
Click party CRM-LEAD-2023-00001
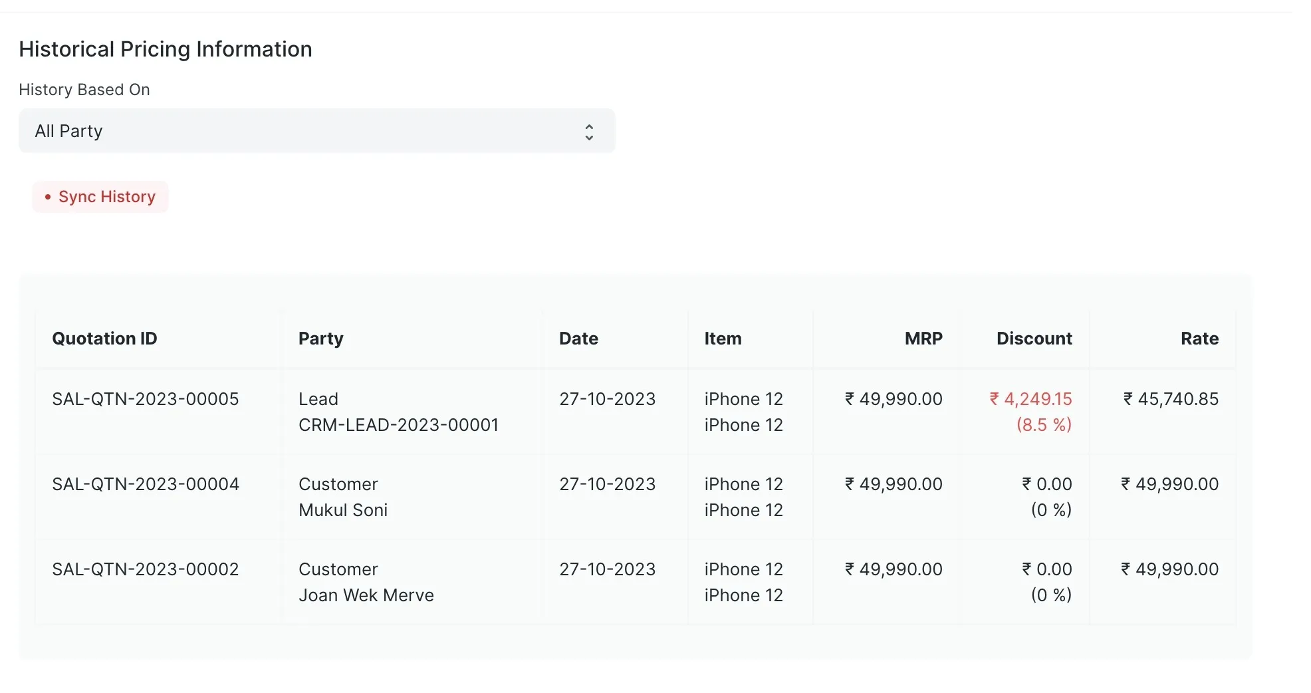coord(398,425)
